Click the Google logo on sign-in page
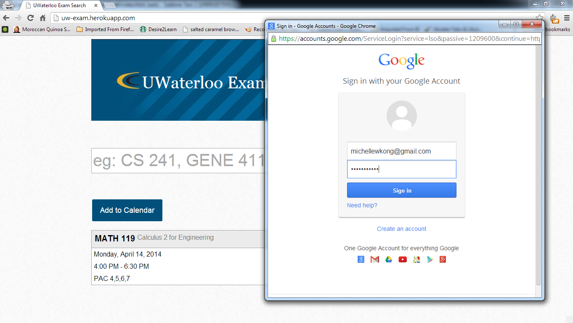 click(x=401, y=61)
